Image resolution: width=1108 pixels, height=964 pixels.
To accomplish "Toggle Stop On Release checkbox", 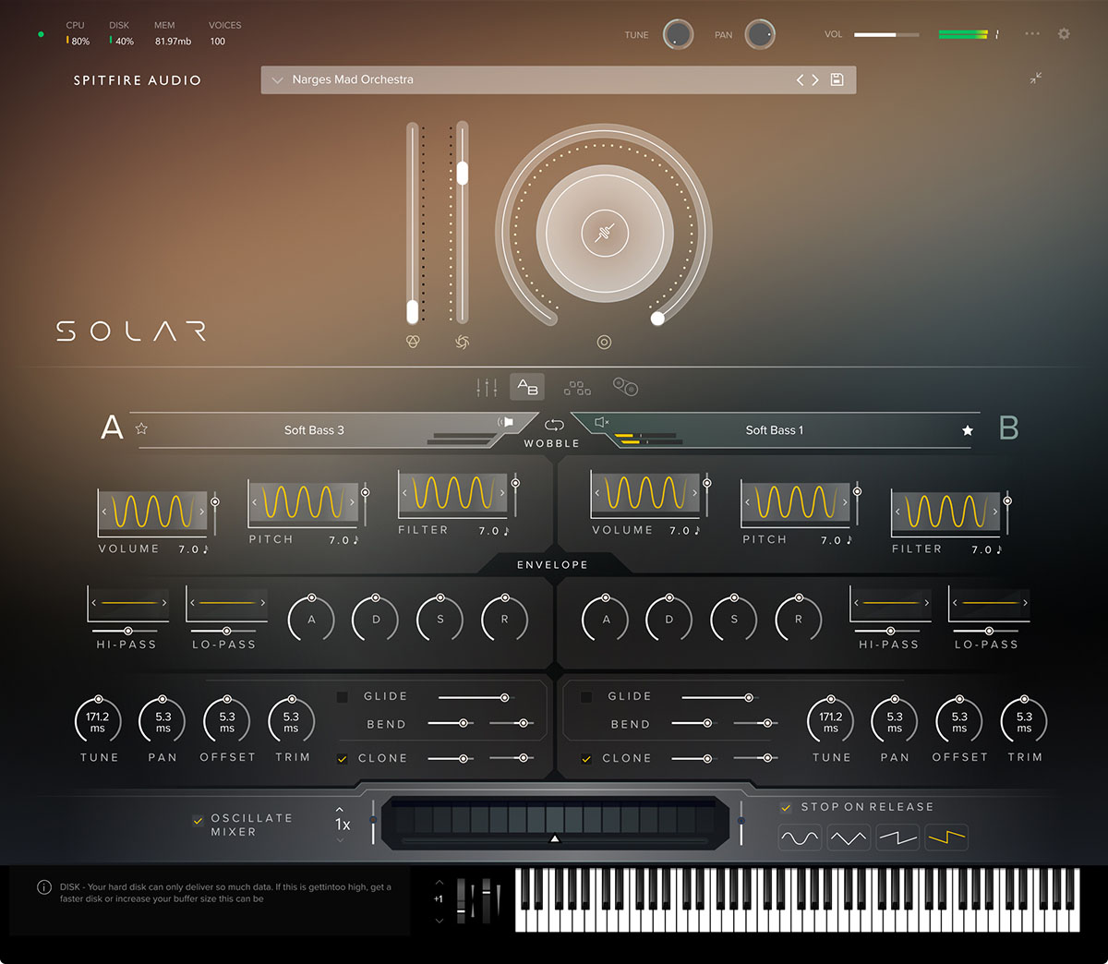I will pos(786,807).
